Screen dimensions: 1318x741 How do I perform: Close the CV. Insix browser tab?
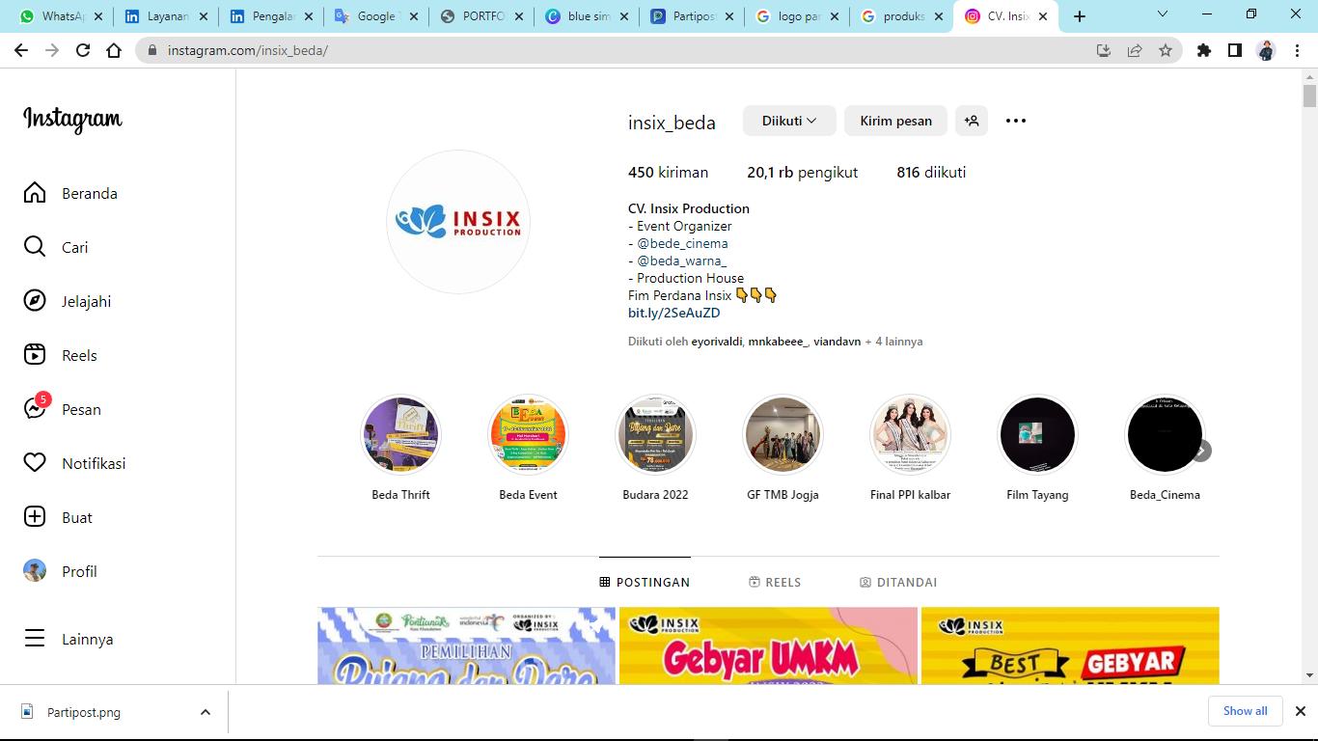tap(1042, 16)
